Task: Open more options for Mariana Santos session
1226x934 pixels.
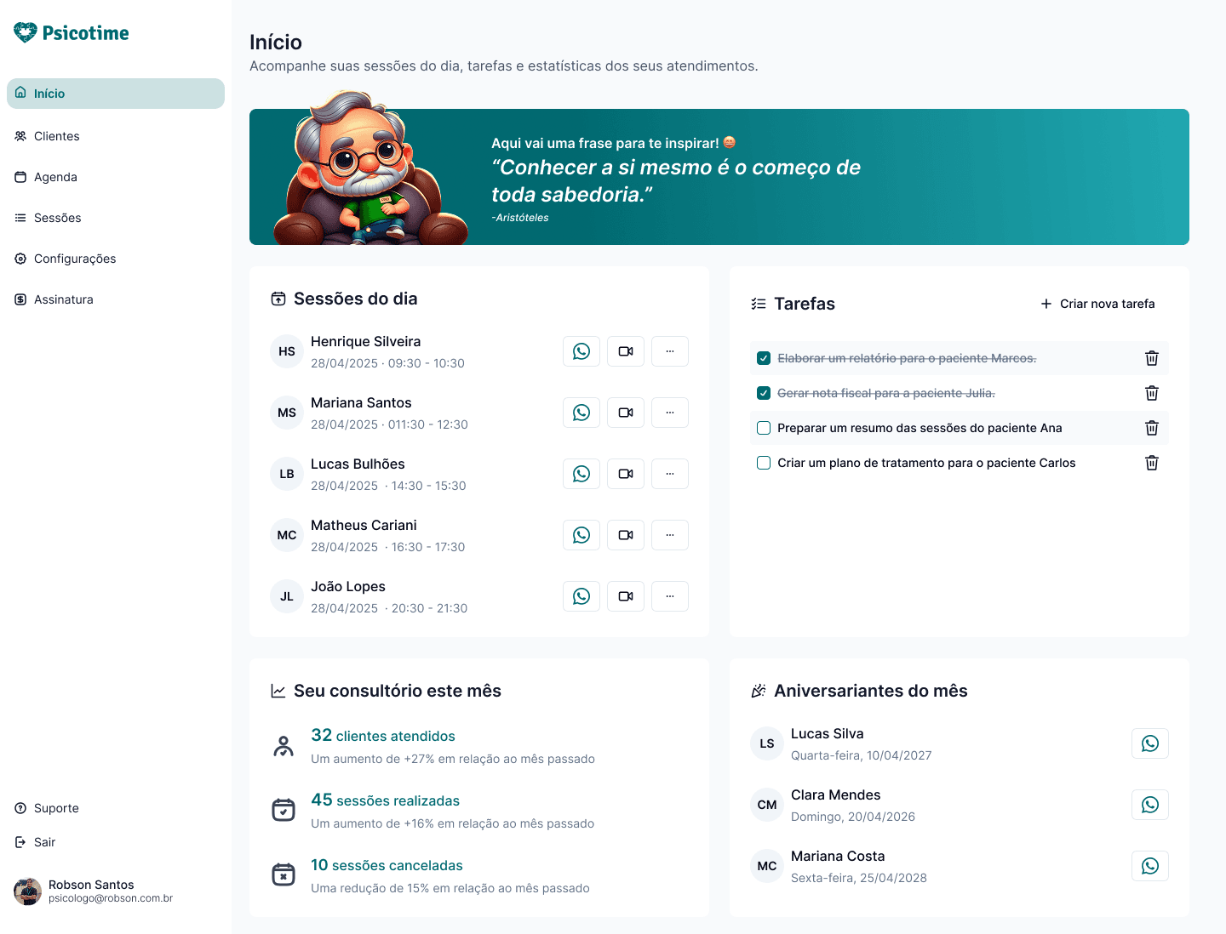Action: (x=670, y=413)
